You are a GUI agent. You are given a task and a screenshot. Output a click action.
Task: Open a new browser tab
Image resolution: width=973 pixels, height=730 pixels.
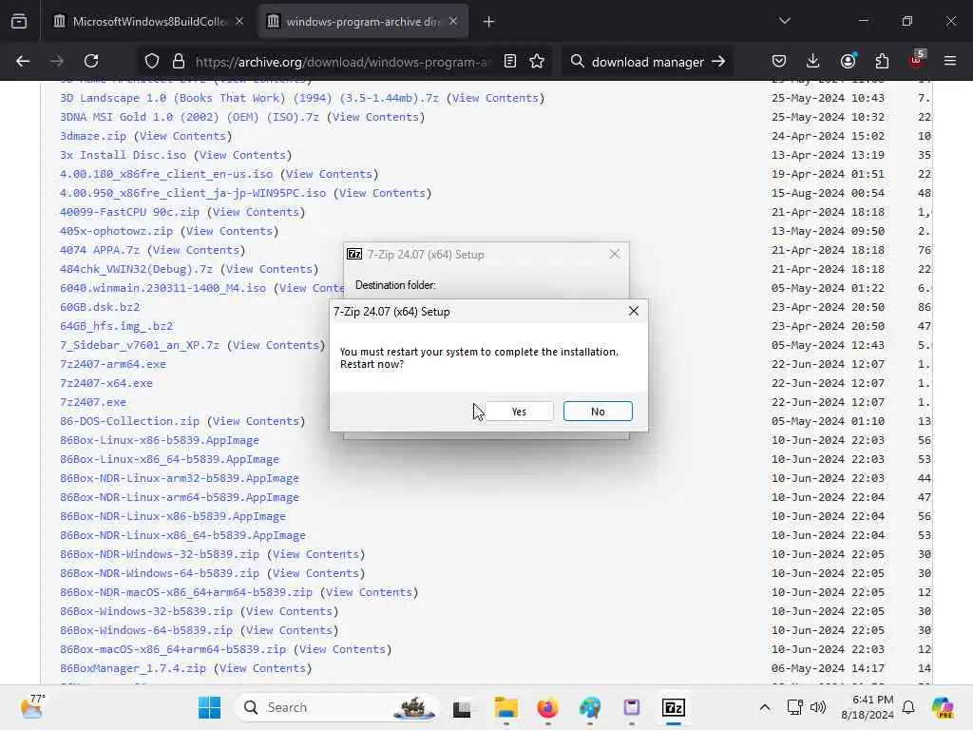[x=489, y=22]
